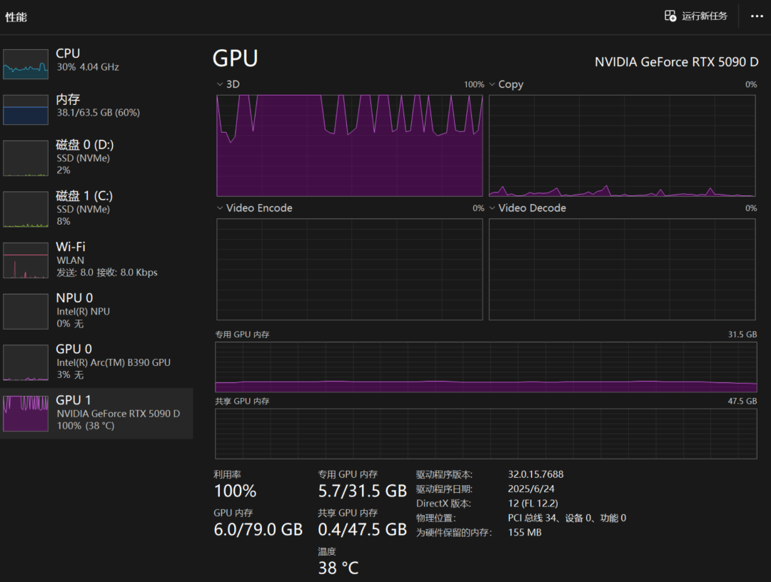Image resolution: width=771 pixels, height=582 pixels.
Task: Select the 磁盘 1 (C:) graph thumbnail
Action: pyautogui.click(x=26, y=209)
